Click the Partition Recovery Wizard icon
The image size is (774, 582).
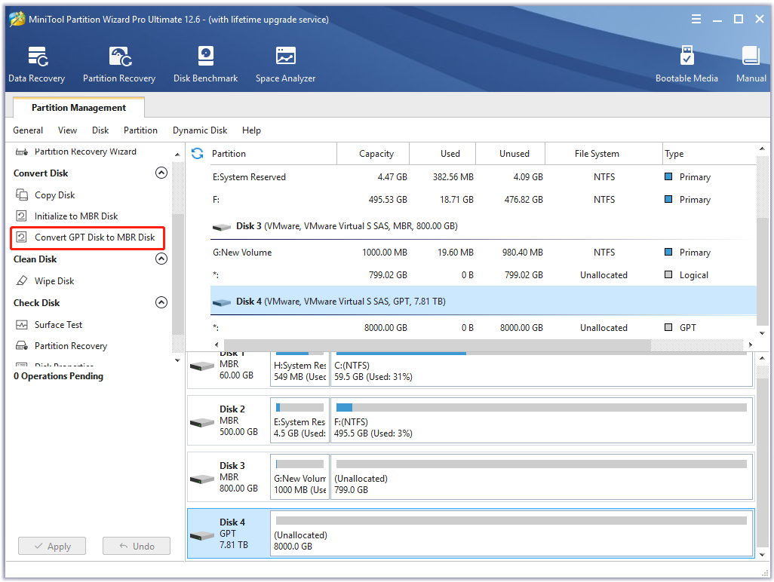pos(22,152)
